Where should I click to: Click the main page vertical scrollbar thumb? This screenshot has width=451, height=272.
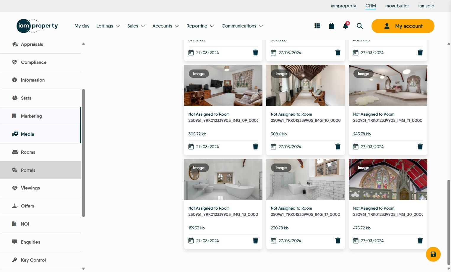449,222
